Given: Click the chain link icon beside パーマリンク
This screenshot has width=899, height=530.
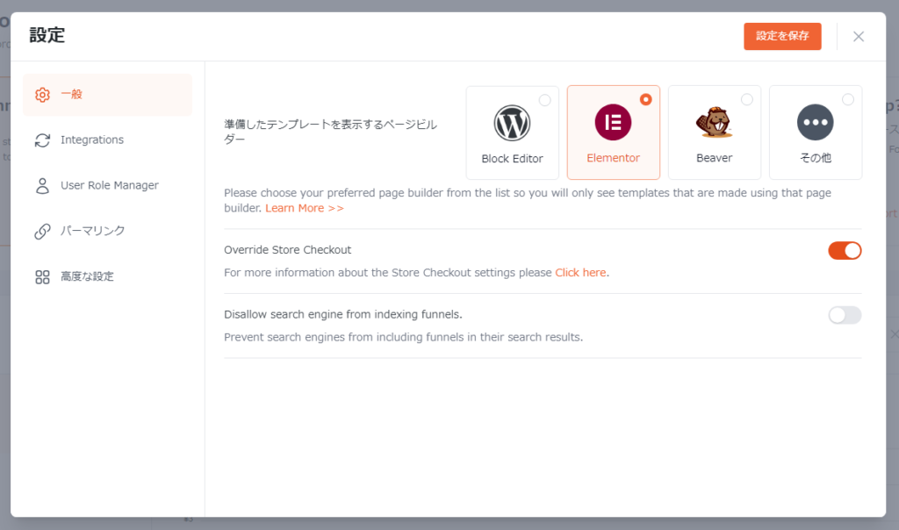Looking at the screenshot, I should pos(42,231).
